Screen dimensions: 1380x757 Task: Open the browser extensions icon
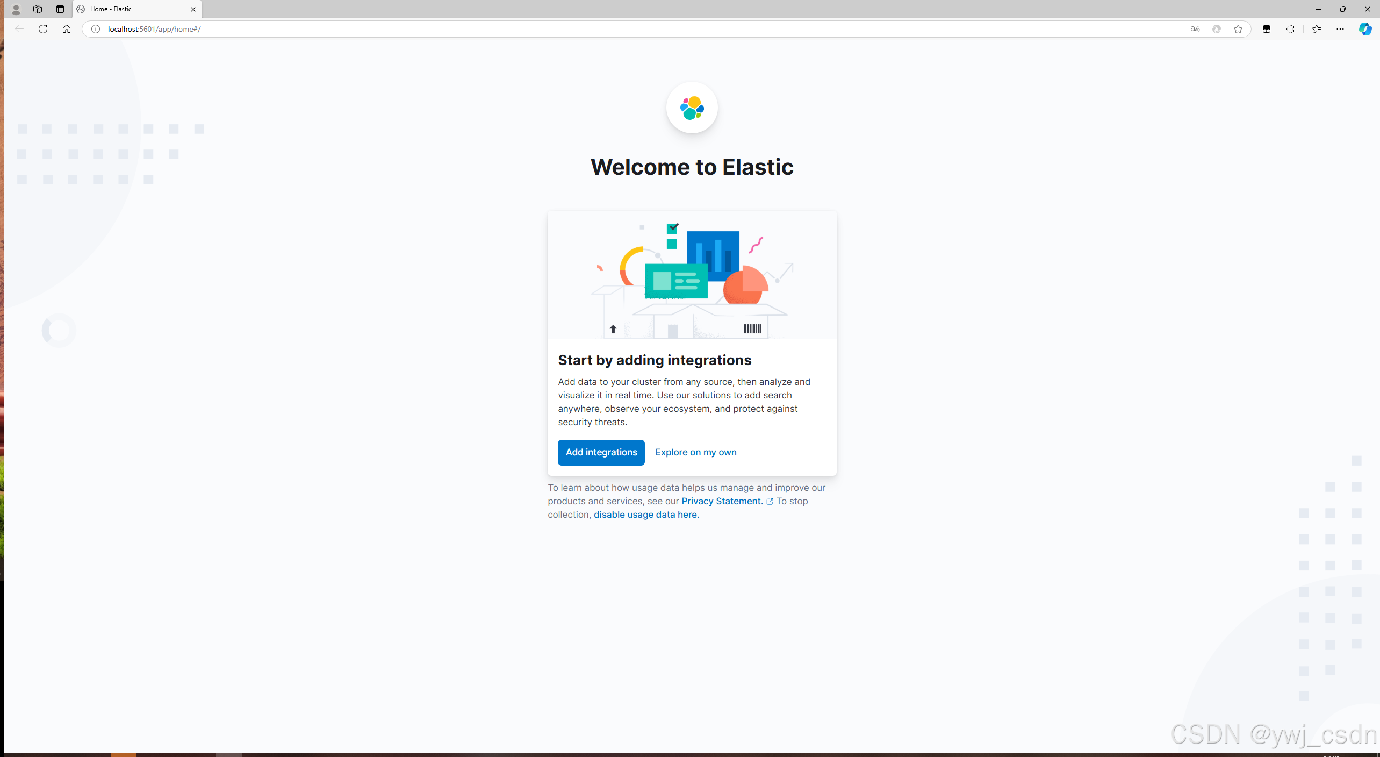click(x=1290, y=29)
